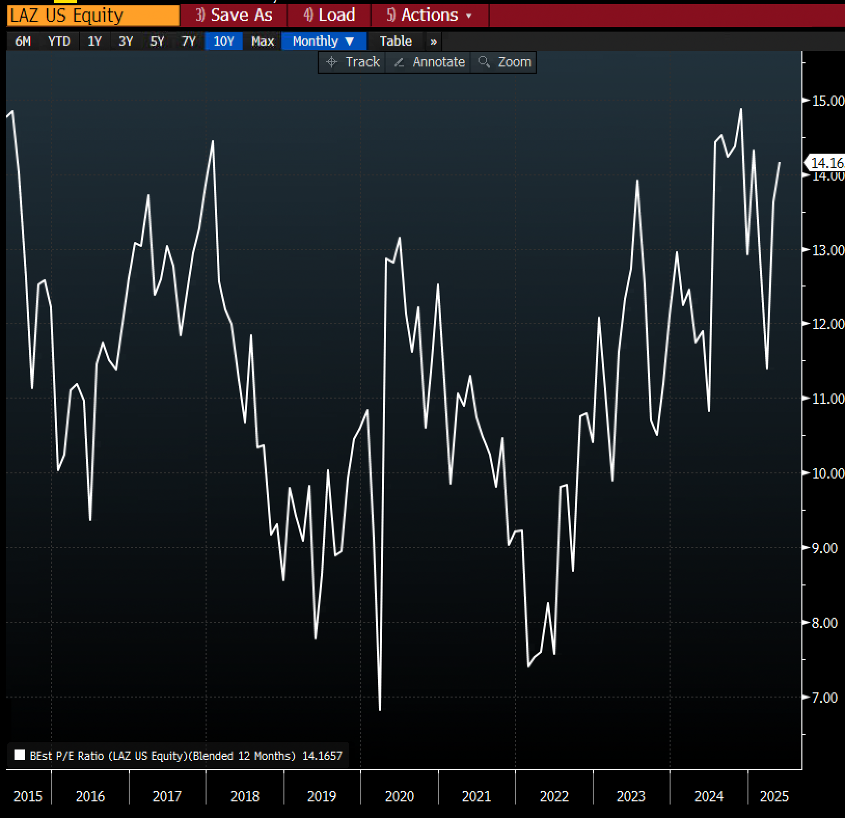Click the 13.00 y-axis label

click(828, 250)
